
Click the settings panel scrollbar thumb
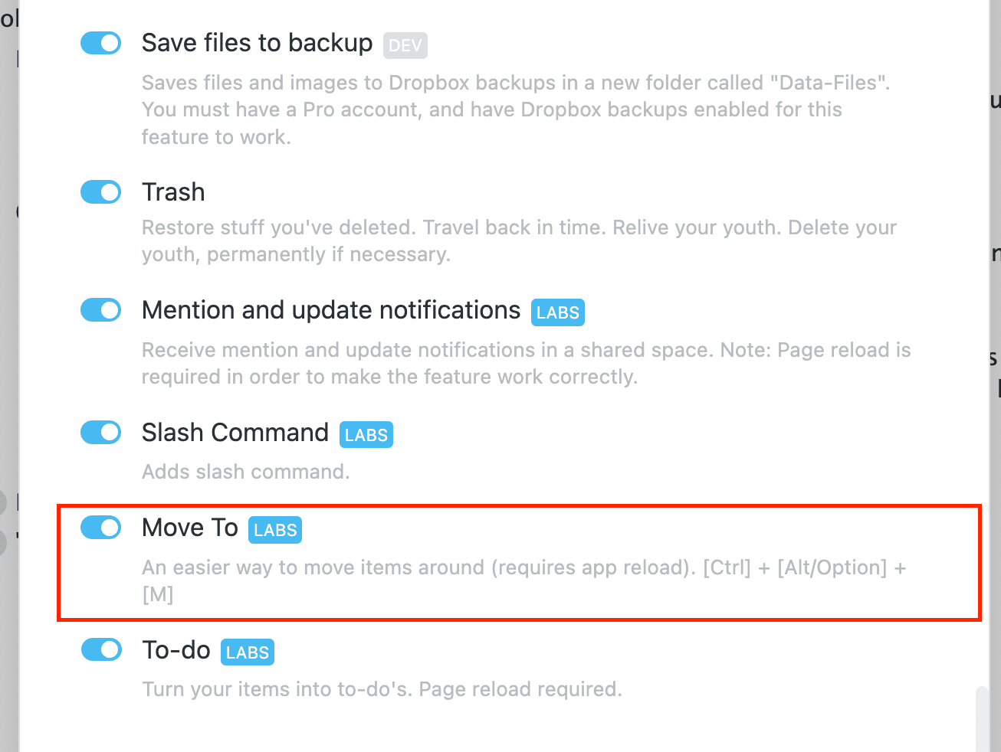tap(982, 720)
